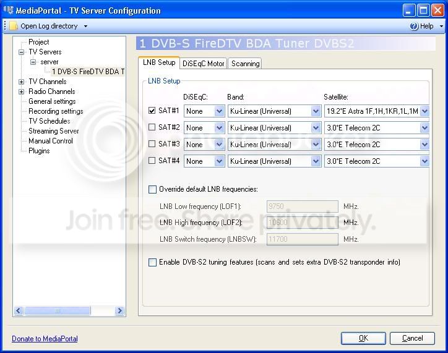Click the Open Log directory folder icon
Viewport: 448px width, 353px height.
click(13, 26)
